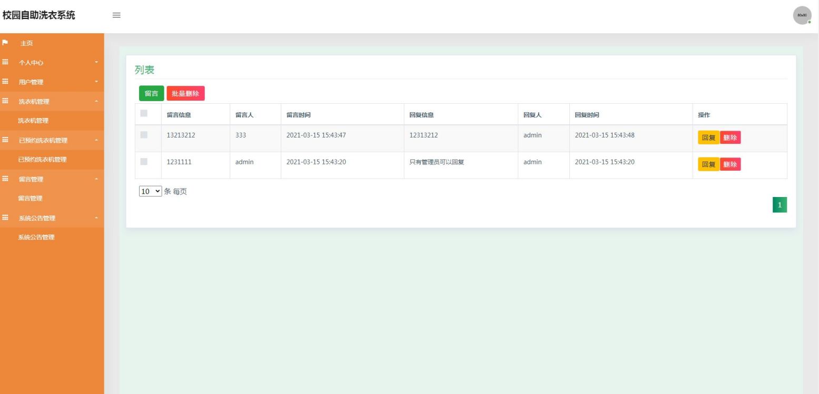This screenshot has height=394, width=819.
Task: Click the 留言时间 column header
Action: click(x=299, y=115)
